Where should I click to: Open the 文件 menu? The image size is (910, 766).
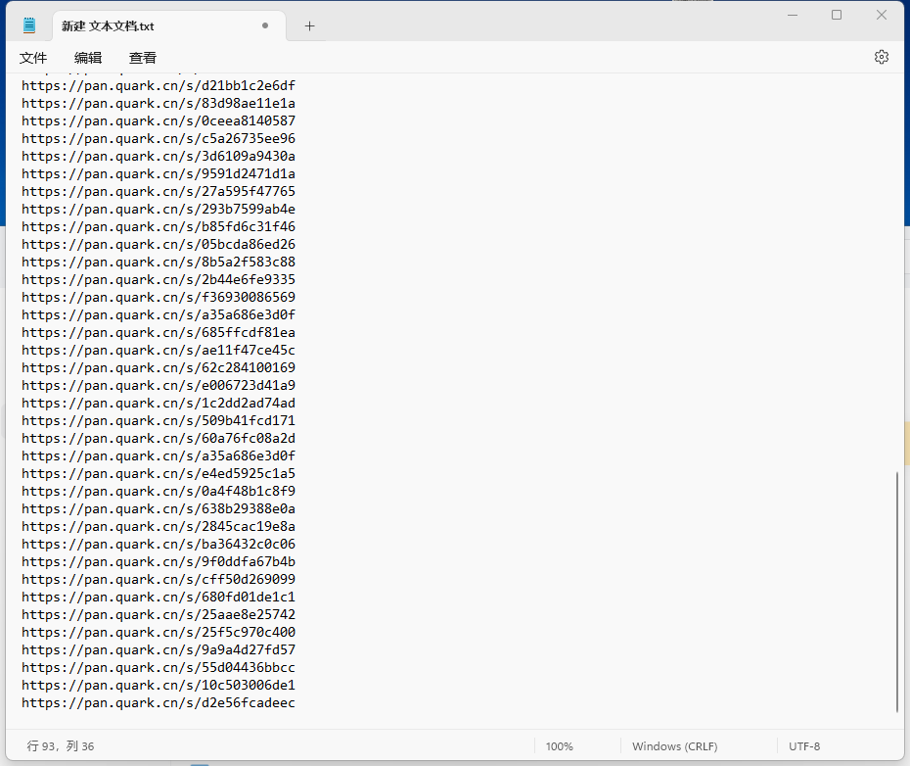pos(33,58)
